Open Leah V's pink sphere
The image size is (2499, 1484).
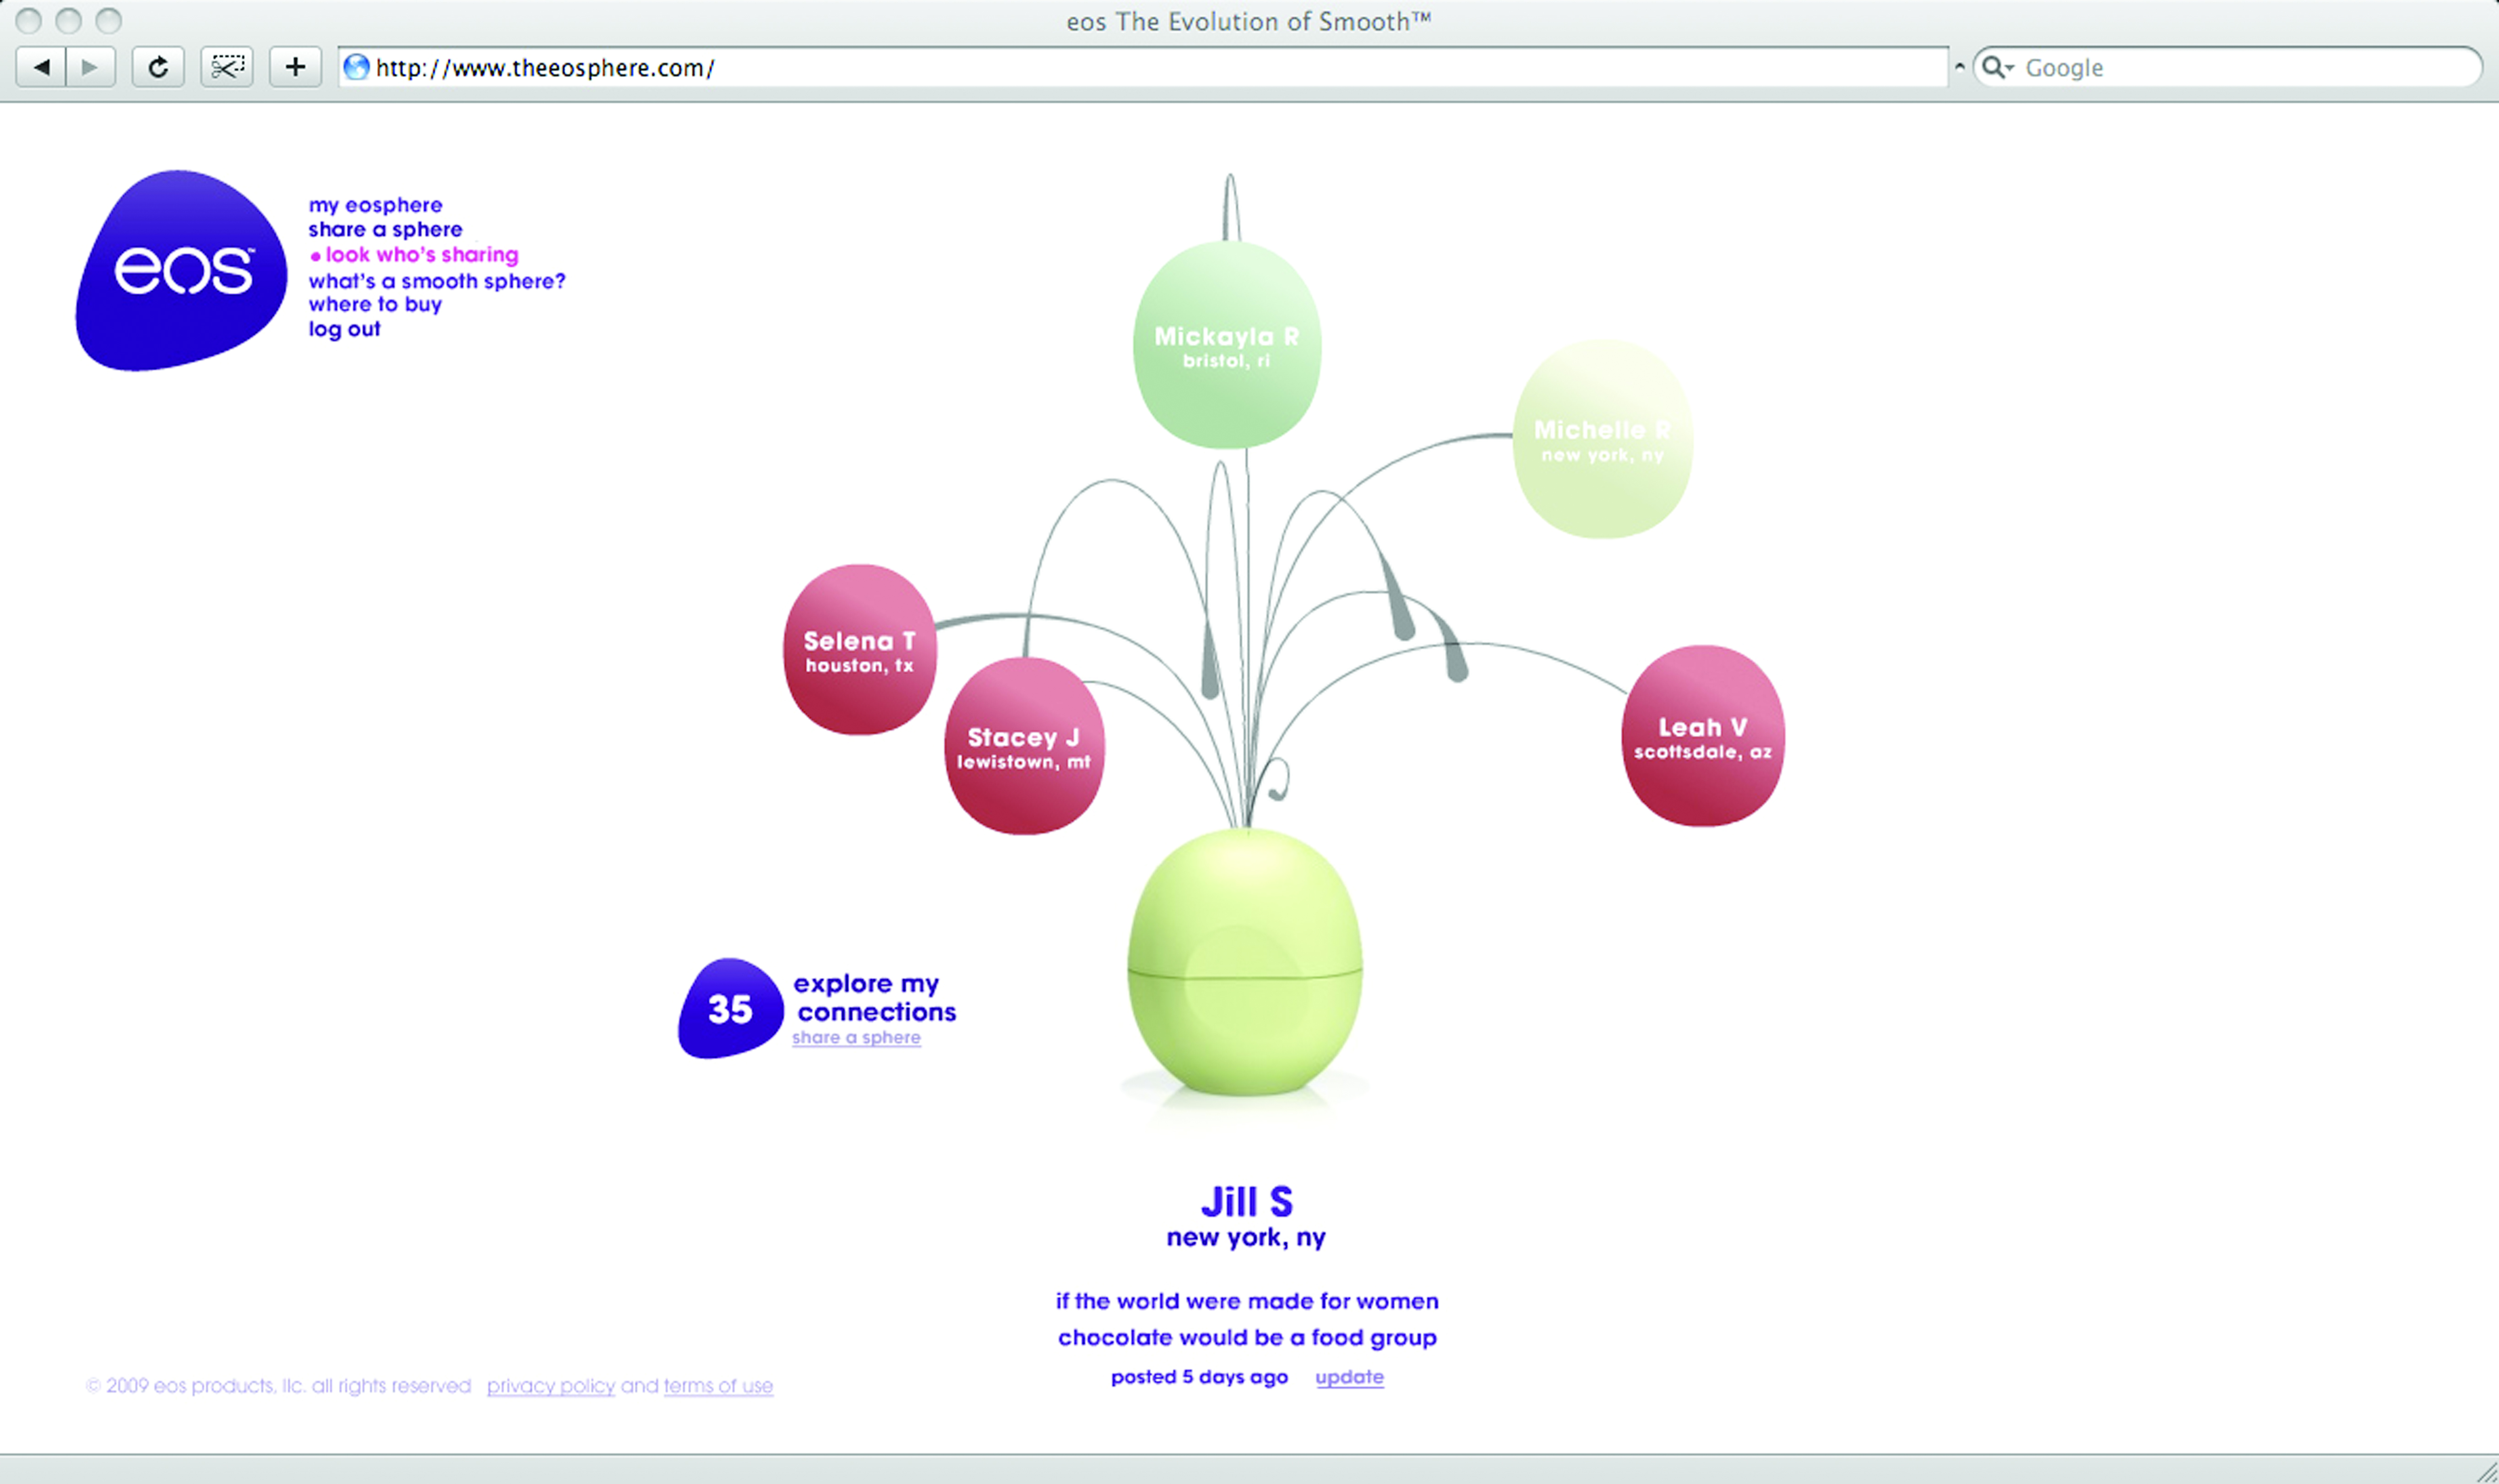click(1703, 736)
